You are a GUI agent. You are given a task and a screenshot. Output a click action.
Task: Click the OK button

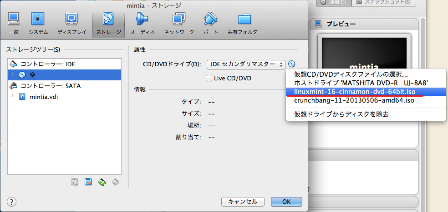[286, 201]
